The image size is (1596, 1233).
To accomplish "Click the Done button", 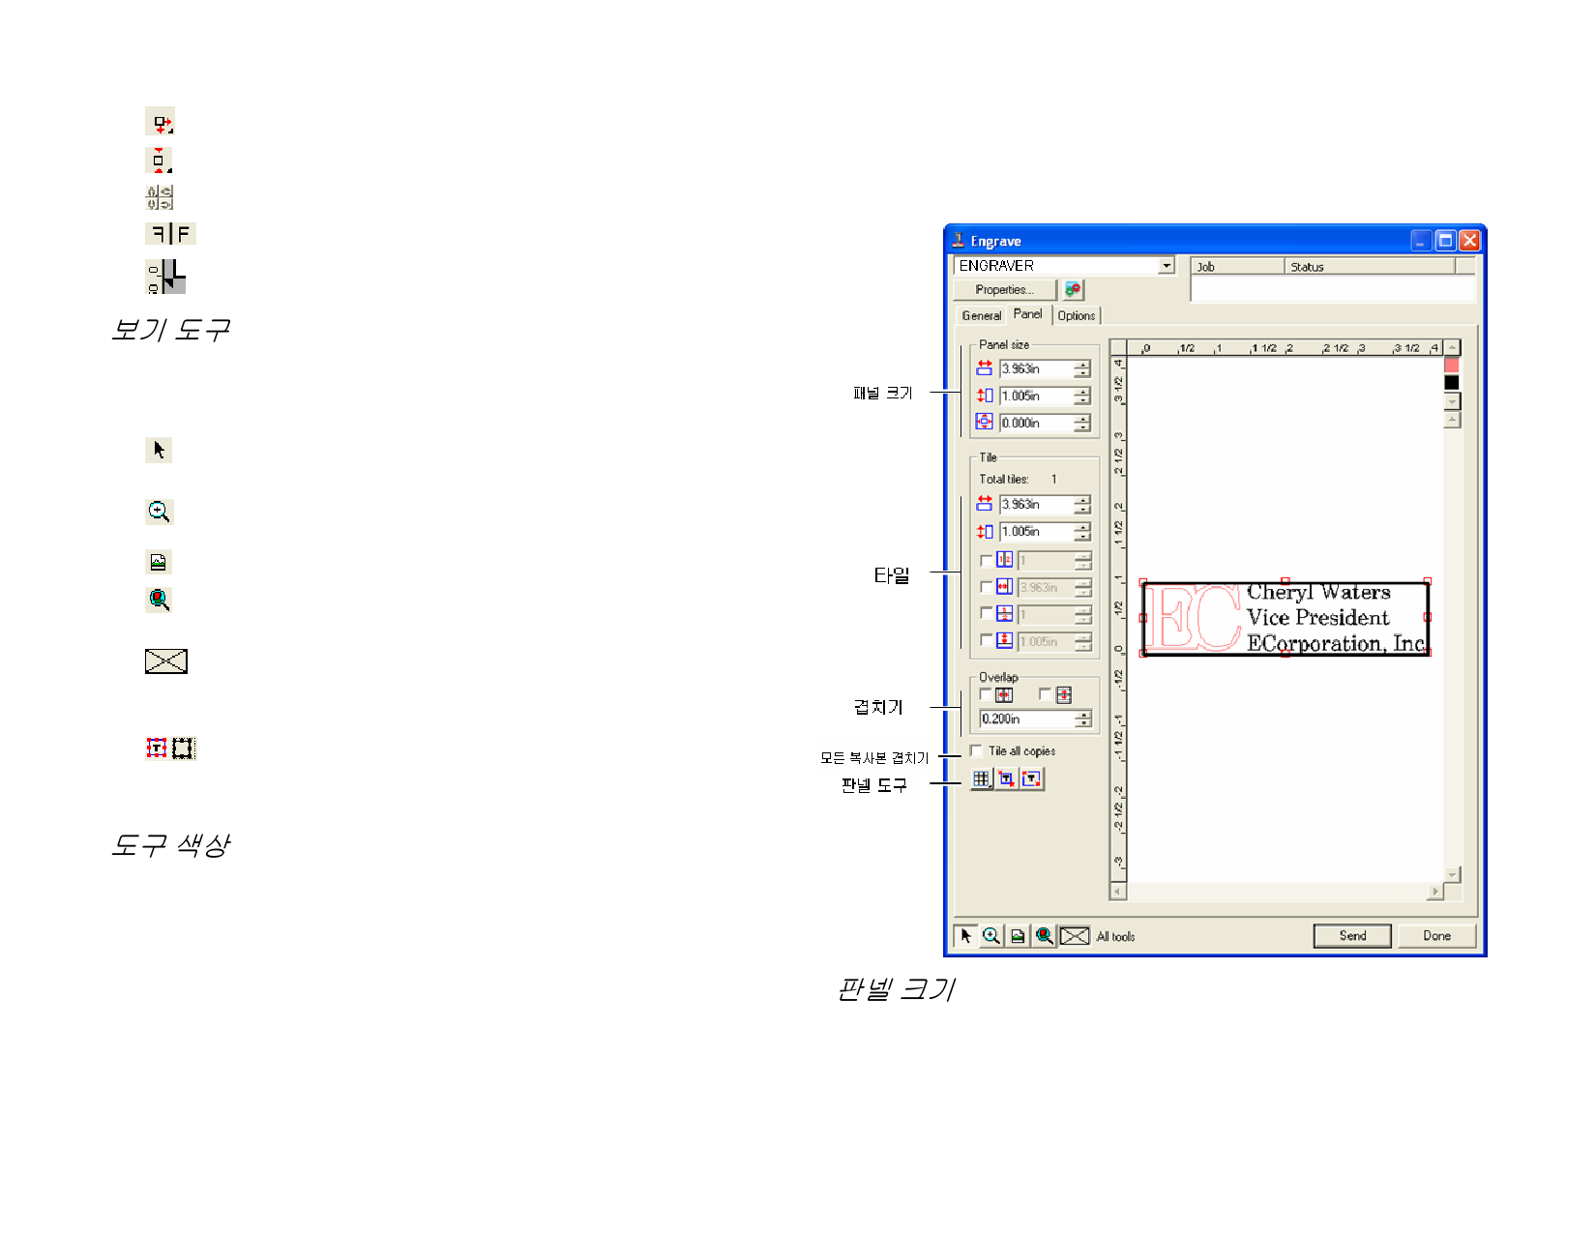I will click(x=1436, y=936).
